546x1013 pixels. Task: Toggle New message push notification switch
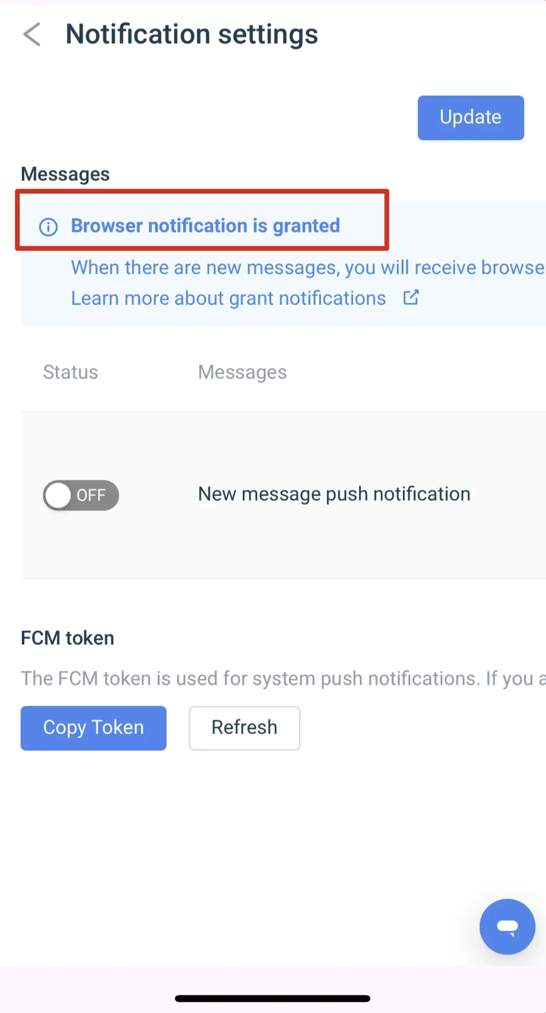[x=81, y=495]
